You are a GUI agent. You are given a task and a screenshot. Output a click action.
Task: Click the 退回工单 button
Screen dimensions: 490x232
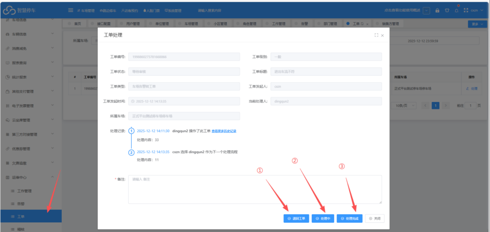[296, 218]
